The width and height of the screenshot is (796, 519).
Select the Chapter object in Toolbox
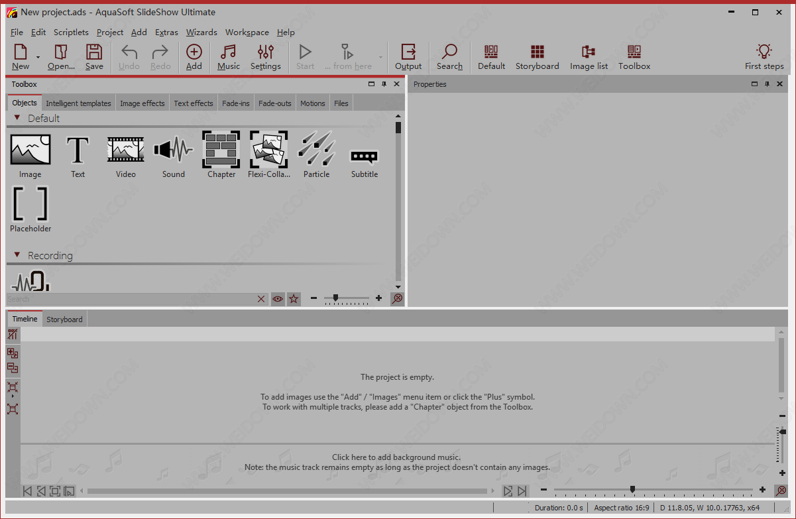[x=221, y=154]
